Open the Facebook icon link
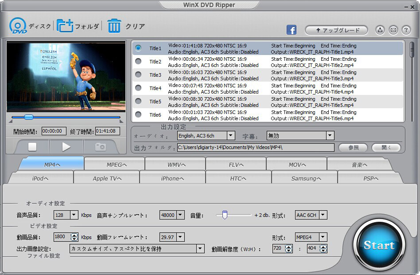 point(292,30)
